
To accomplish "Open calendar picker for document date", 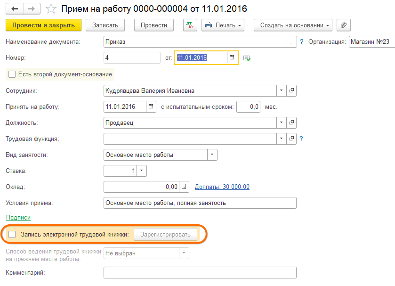I will pos(232,57).
